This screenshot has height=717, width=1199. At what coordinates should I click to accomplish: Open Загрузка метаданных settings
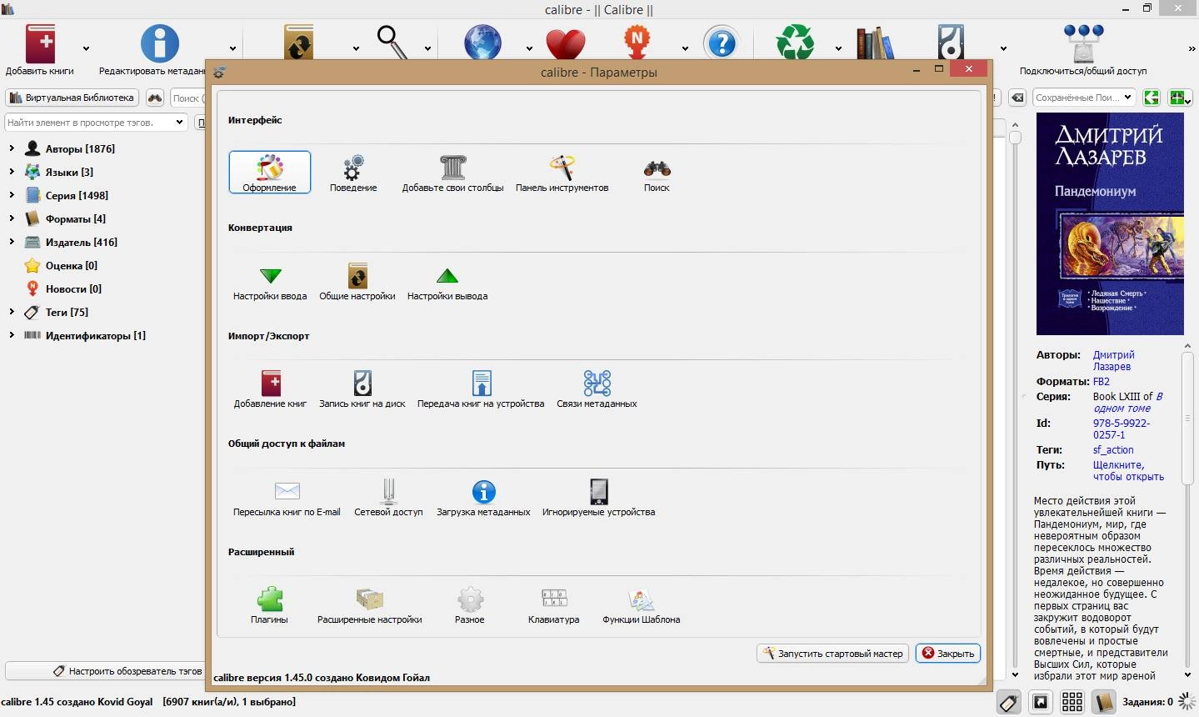coord(483,497)
